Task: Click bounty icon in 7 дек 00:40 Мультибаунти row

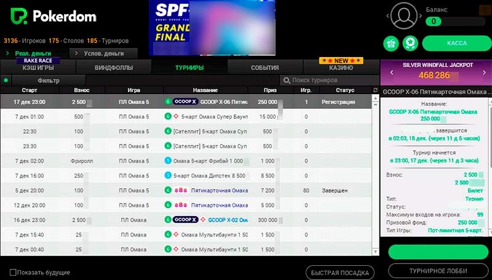Action: (176, 249)
